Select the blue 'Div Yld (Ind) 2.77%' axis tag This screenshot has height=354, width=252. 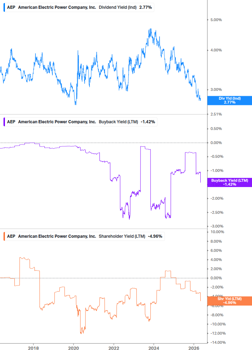tap(230, 100)
